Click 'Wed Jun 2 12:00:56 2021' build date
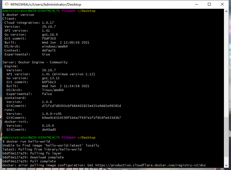This screenshot has width=231, height=170. click(x=66, y=42)
